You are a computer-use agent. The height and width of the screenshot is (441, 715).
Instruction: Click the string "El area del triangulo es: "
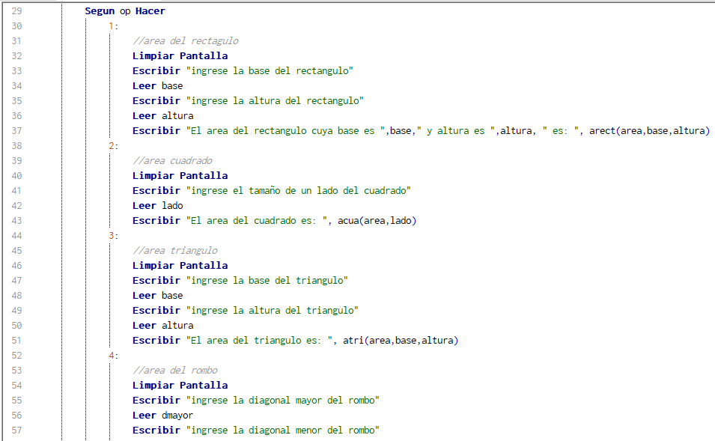point(259,341)
